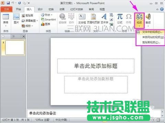The image size is (165, 123).
Task: Click language indicator 中文(中国) in status bar
Action: point(62,120)
